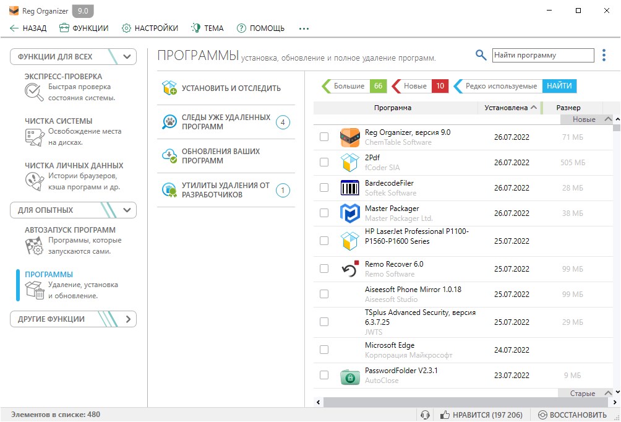Viewport: 621px width, 422px height.
Task: Click the BardecodeFiler barcode icon
Action: [x=349, y=188]
